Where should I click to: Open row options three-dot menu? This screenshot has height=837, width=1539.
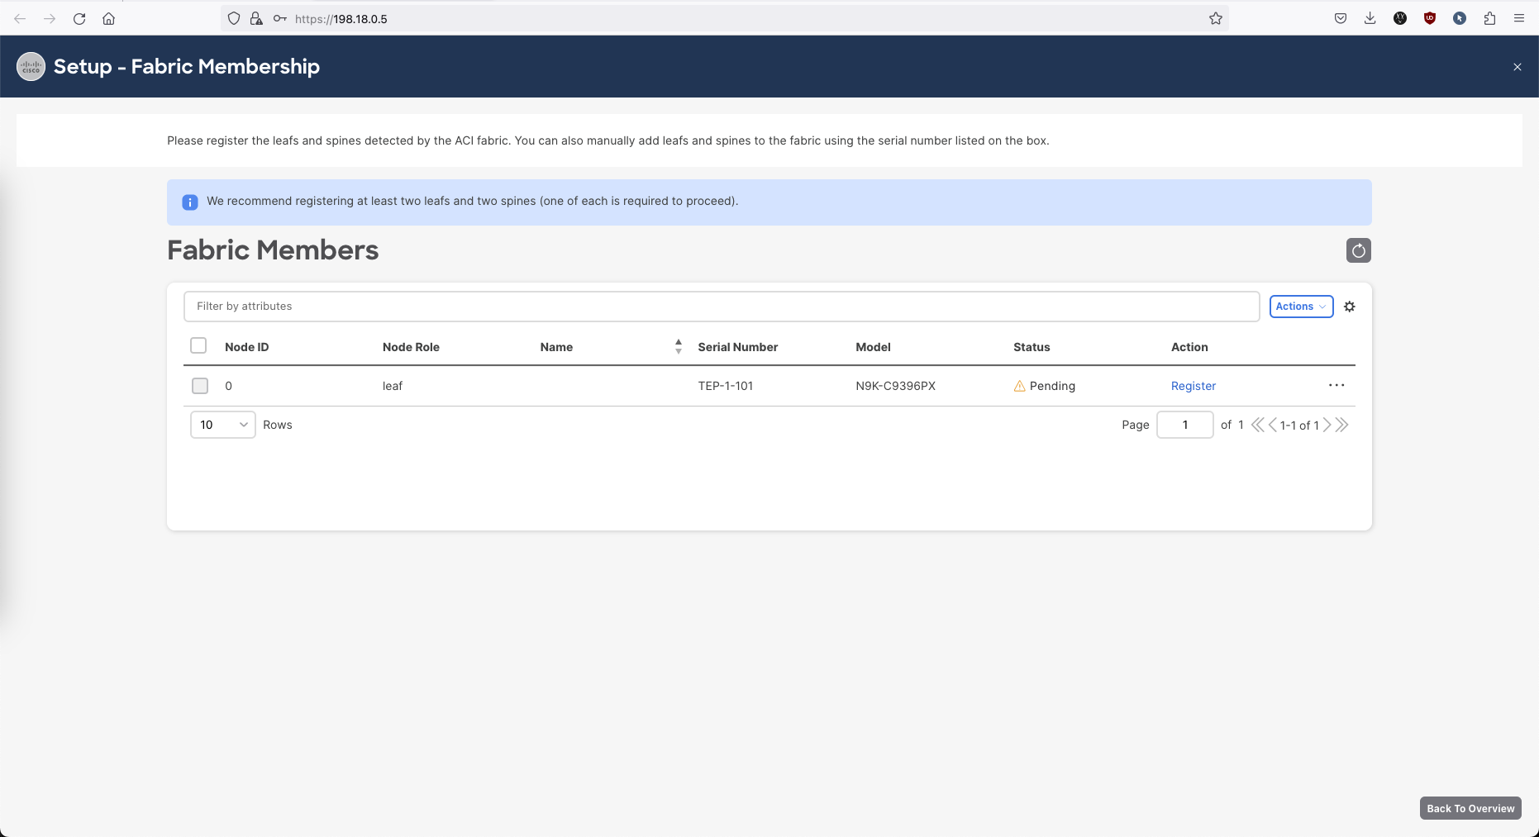(x=1336, y=386)
